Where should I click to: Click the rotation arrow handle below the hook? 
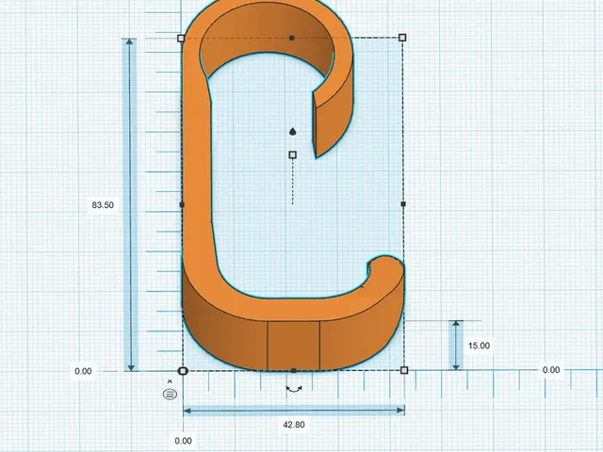[294, 389]
